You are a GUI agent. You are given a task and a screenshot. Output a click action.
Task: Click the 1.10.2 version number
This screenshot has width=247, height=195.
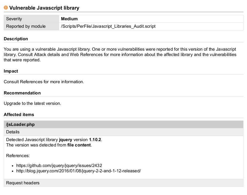[x=95, y=140]
